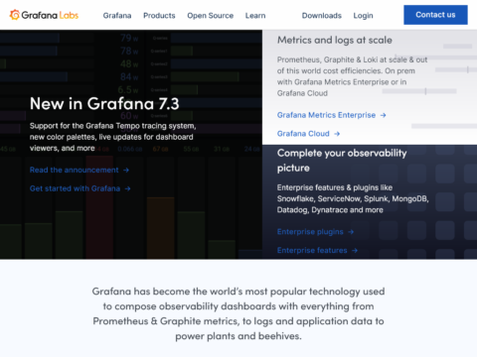Click the Complete your observability picture heading
Image resolution: width=477 pixels, height=357 pixels.
pyautogui.click(x=342, y=161)
